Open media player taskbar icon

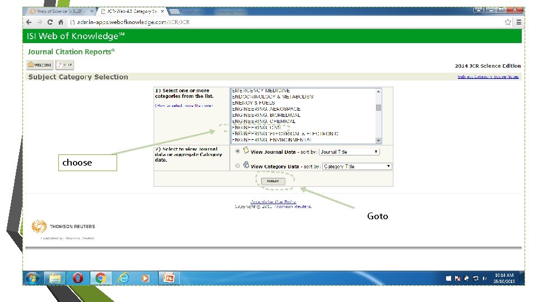[x=146, y=278]
